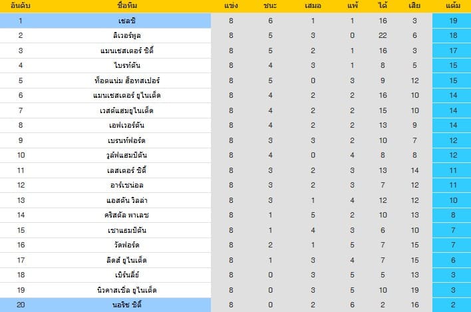
Task: Click the เสมอ draws column header
Action: [313, 6]
